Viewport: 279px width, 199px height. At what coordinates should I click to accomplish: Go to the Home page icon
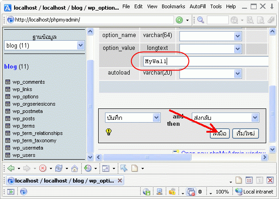(74, 168)
